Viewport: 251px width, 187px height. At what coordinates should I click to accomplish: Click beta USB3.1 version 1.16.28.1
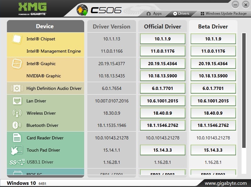coord(213,162)
